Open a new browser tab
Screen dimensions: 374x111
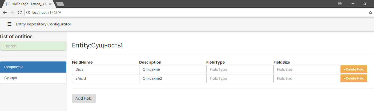click(61, 4)
